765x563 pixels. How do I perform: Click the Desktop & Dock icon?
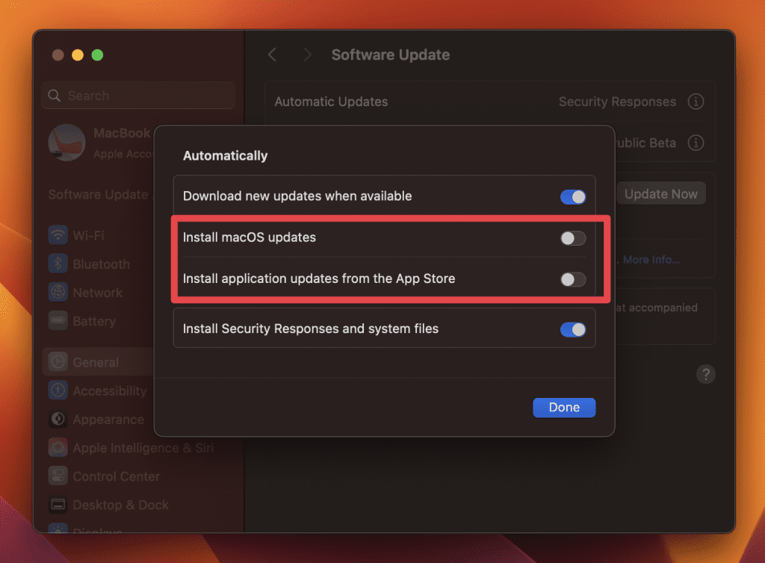tap(58, 505)
